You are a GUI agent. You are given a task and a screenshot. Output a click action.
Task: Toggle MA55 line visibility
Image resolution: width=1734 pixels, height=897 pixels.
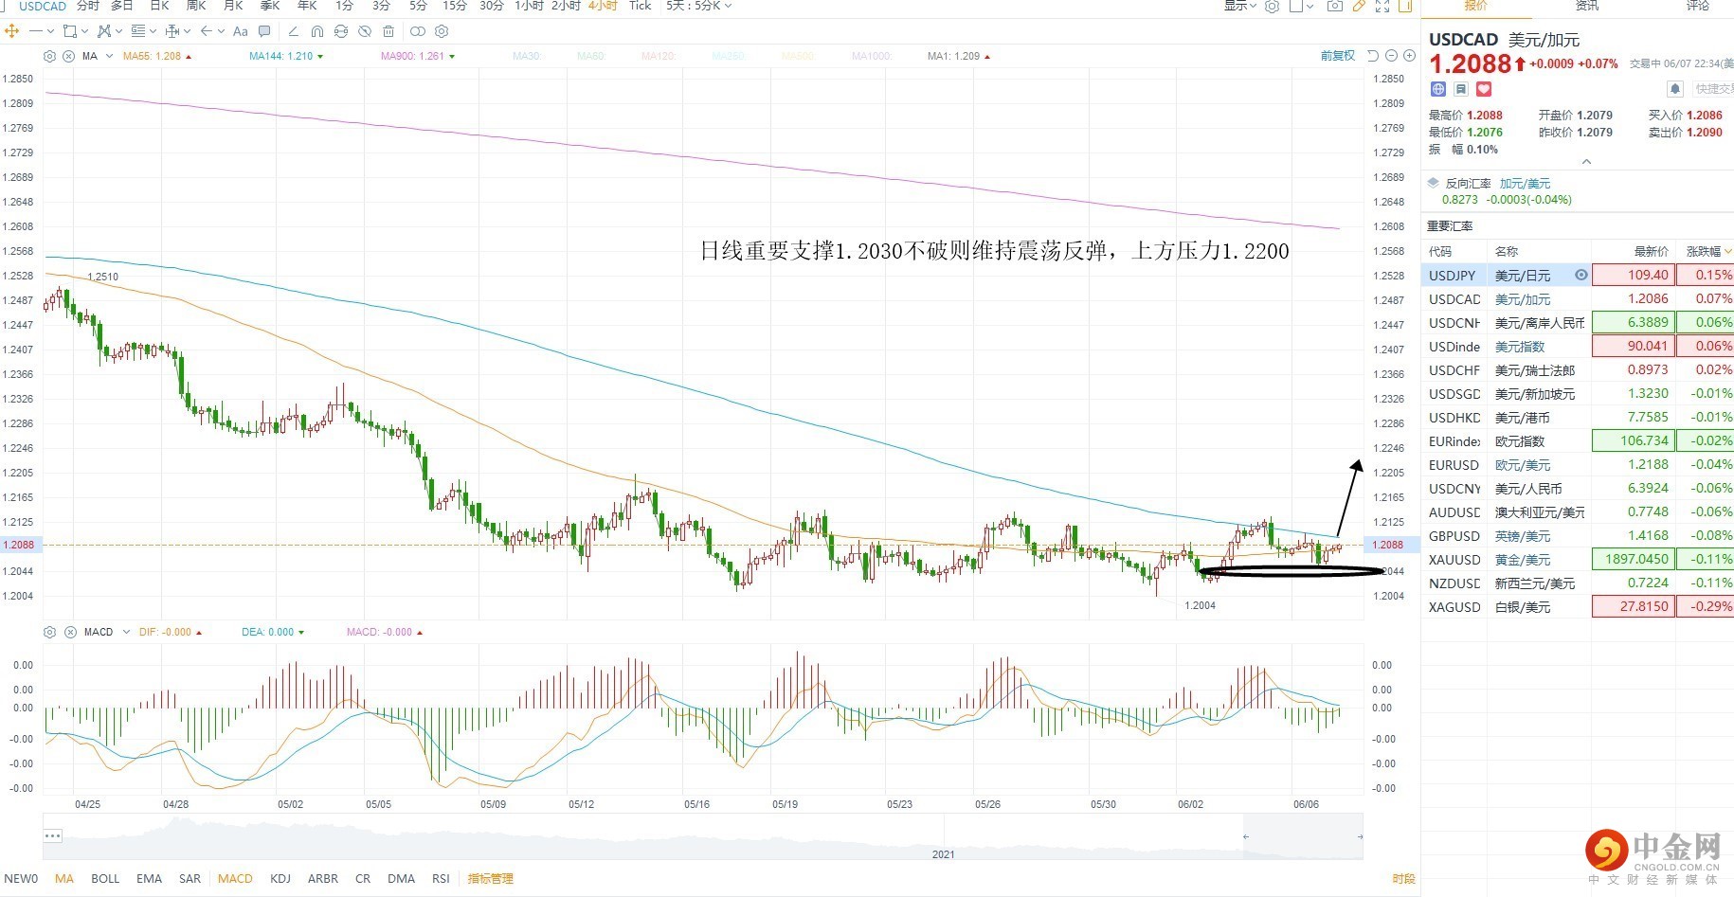pyautogui.click(x=157, y=56)
